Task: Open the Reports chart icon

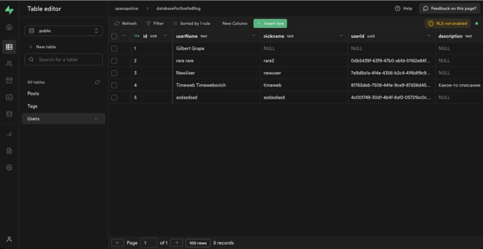Action: click(9, 134)
